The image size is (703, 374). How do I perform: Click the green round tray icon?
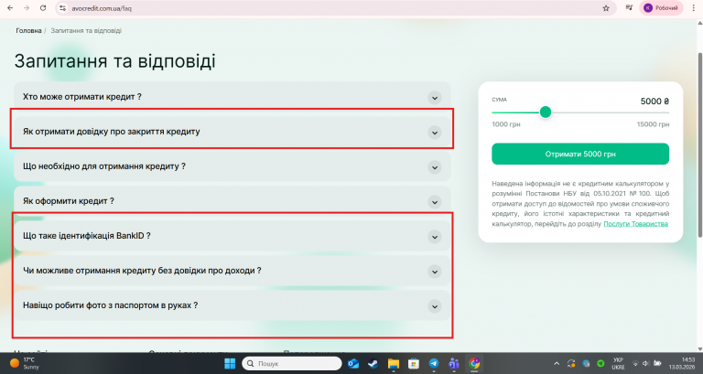point(600,363)
